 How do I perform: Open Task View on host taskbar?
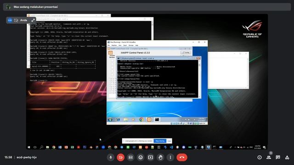tap(35, 147)
